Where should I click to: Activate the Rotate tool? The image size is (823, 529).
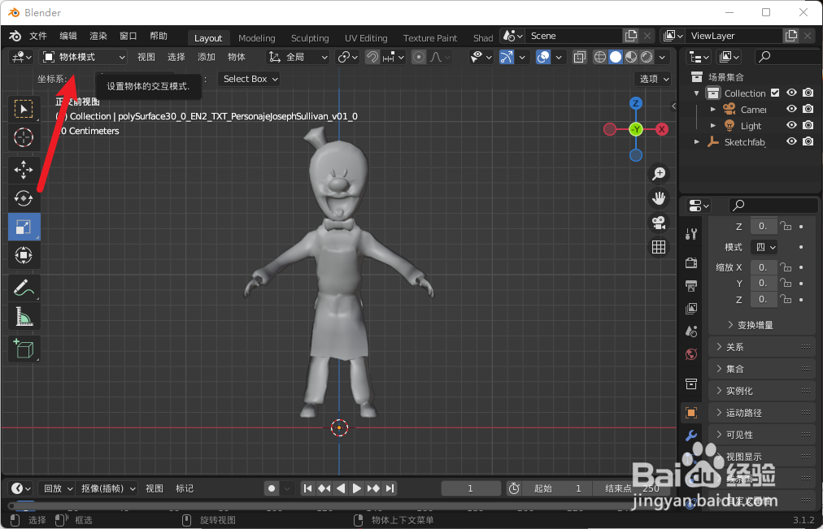(24, 198)
